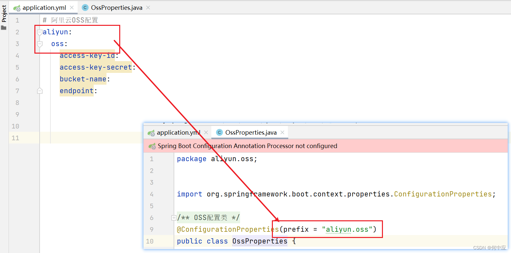The image size is (511, 253).
Task: Close OssProperties.java tab in inset editor
Action: tap(282, 132)
